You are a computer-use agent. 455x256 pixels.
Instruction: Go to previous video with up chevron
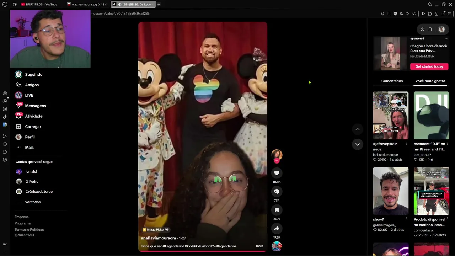point(357,129)
